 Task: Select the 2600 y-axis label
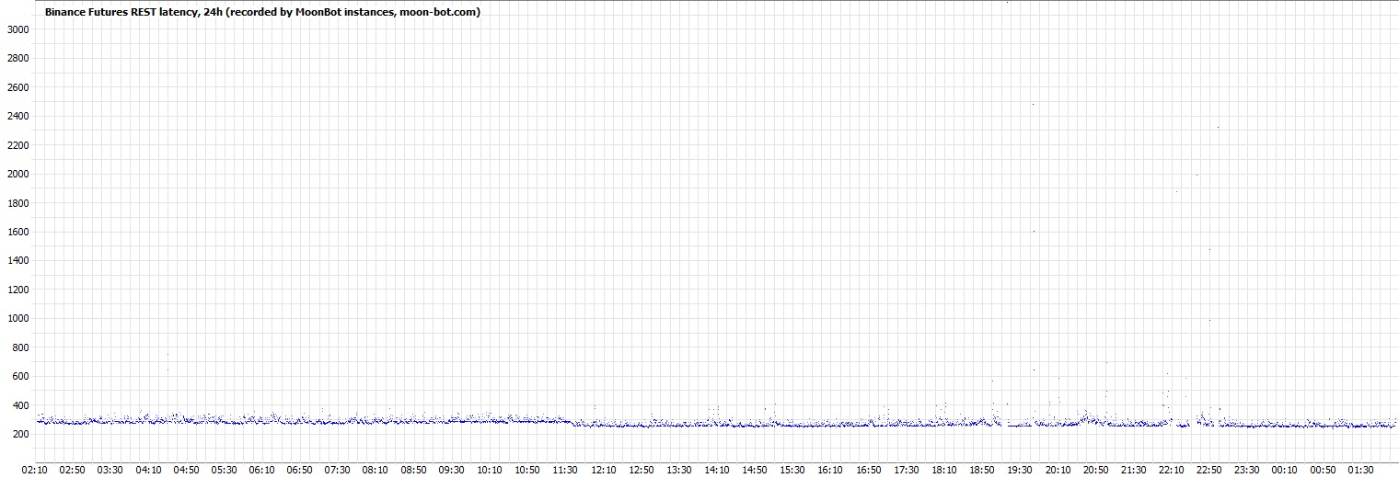pos(18,87)
